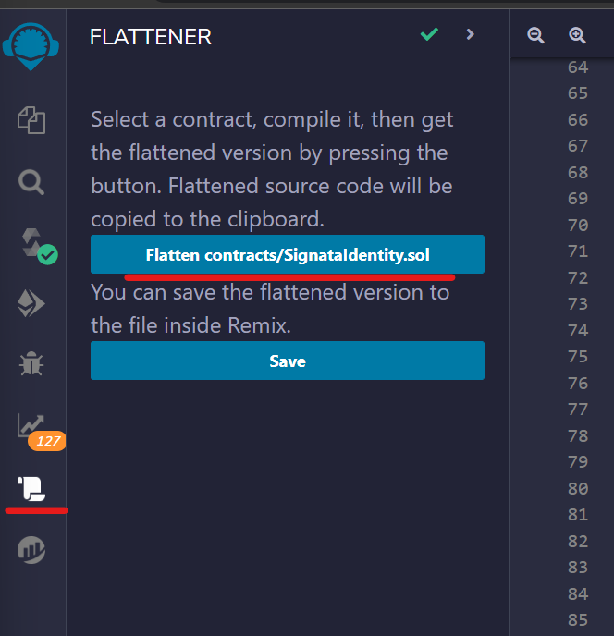614x636 pixels.
Task: Open the pie chart plugin icon
Action: point(31,550)
